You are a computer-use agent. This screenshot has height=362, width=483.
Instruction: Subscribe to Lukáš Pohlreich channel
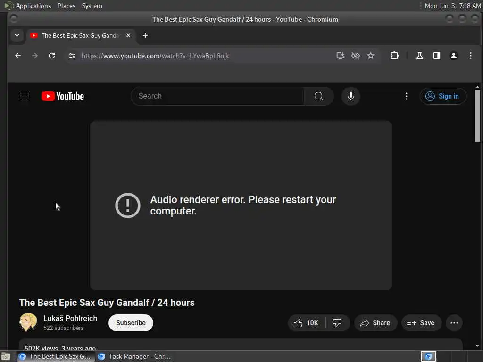coord(131,323)
